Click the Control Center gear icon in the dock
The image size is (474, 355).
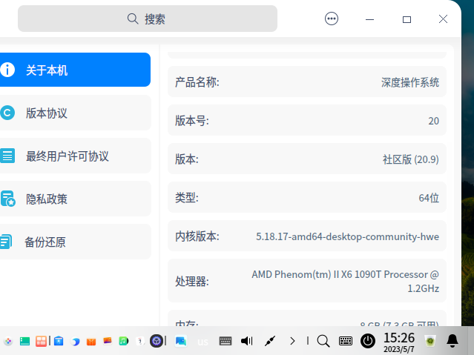(x=157, y=341)
